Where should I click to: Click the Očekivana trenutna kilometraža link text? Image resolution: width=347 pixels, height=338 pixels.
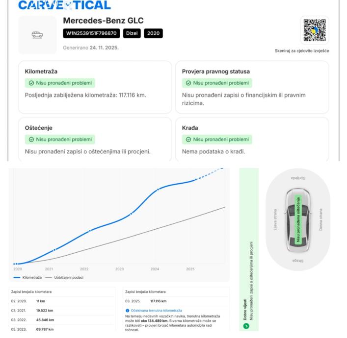156,311
